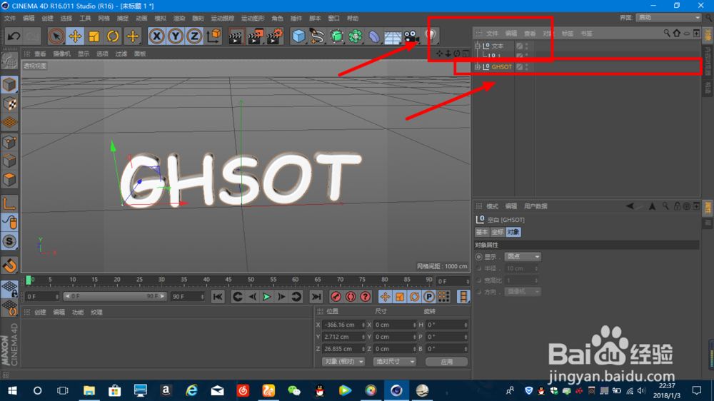Open Windows Start menu
Viewport: 714px width, 401px height.
point(12,390)
